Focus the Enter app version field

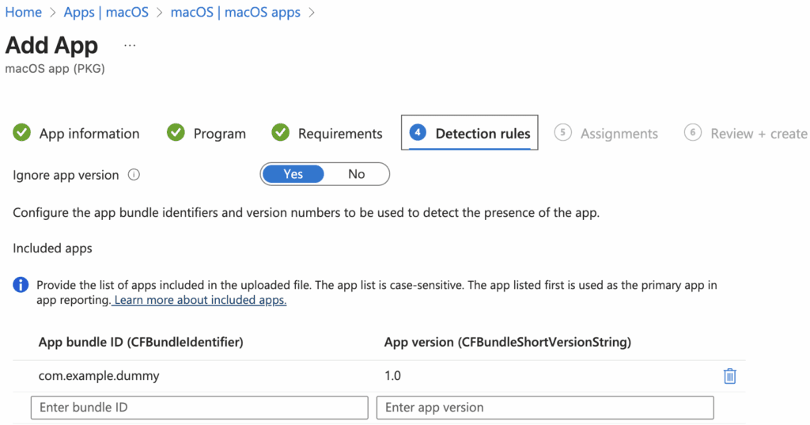tap(545, 408)
